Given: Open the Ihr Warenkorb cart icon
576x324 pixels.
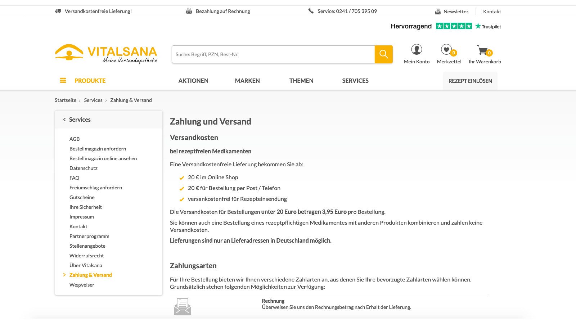Looking at the screenshot, I should point(482,50).
